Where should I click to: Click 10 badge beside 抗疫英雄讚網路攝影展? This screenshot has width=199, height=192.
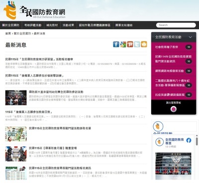(189, 95)
